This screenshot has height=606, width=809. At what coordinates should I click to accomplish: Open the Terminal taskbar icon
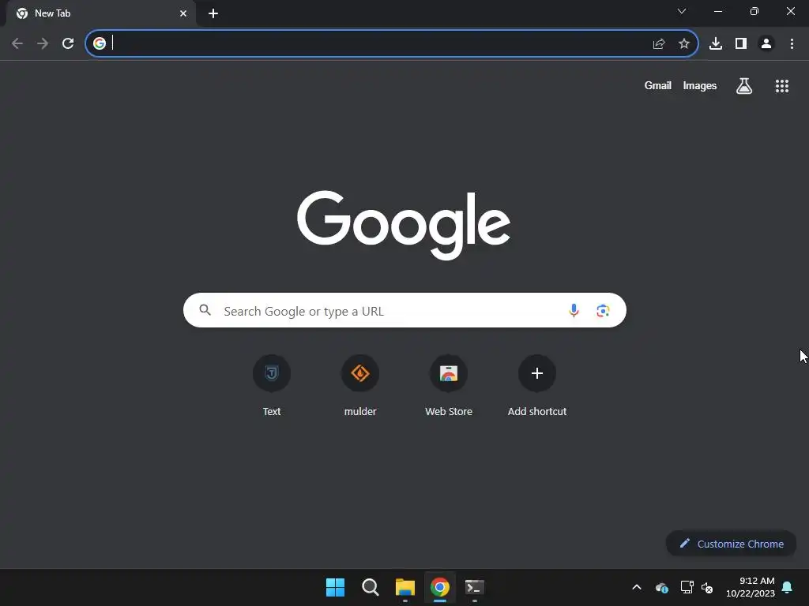coord(474,587)
